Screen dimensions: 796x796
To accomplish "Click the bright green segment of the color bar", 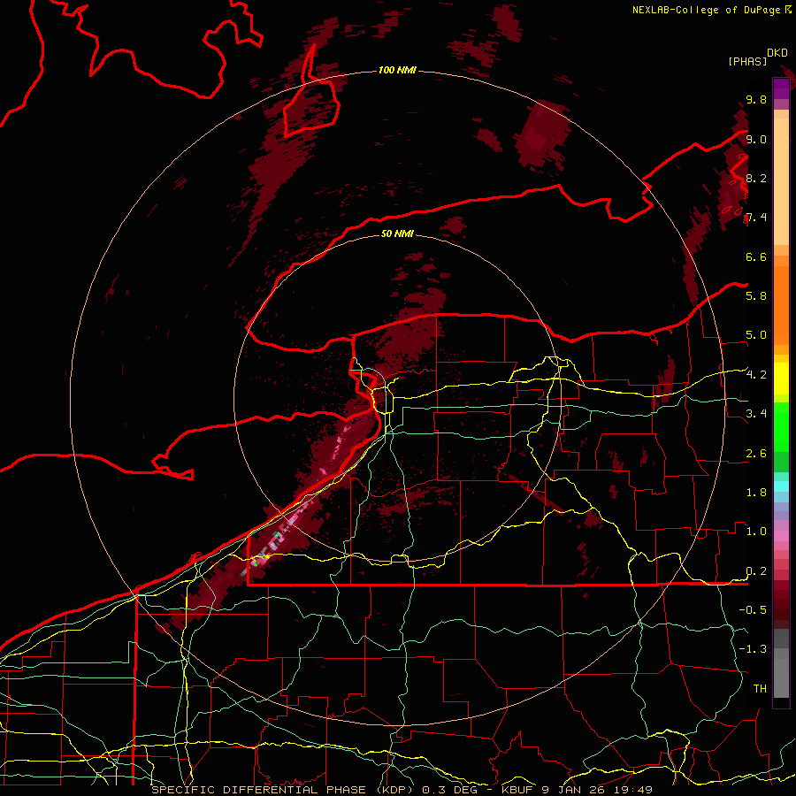I will (x=781, y=426).
